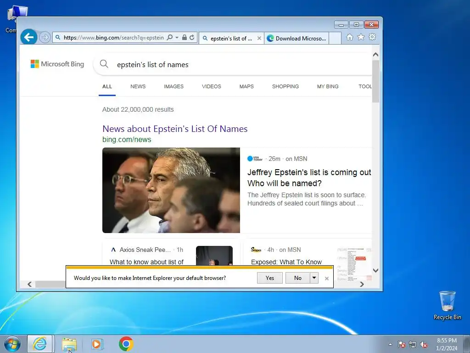Viewport: 470px width, 353px height.
Task: Click the Show desktop strip
Action: tap(467, 344)
